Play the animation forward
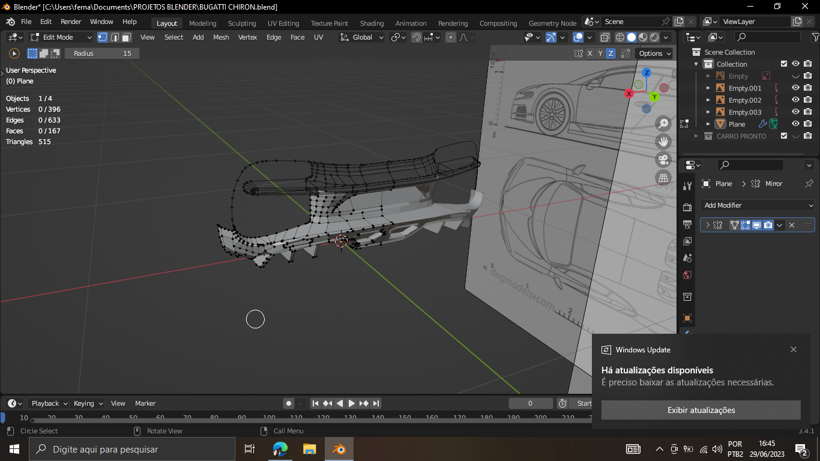The height and width of the screenshot is (461, 820). pos(352,403)
